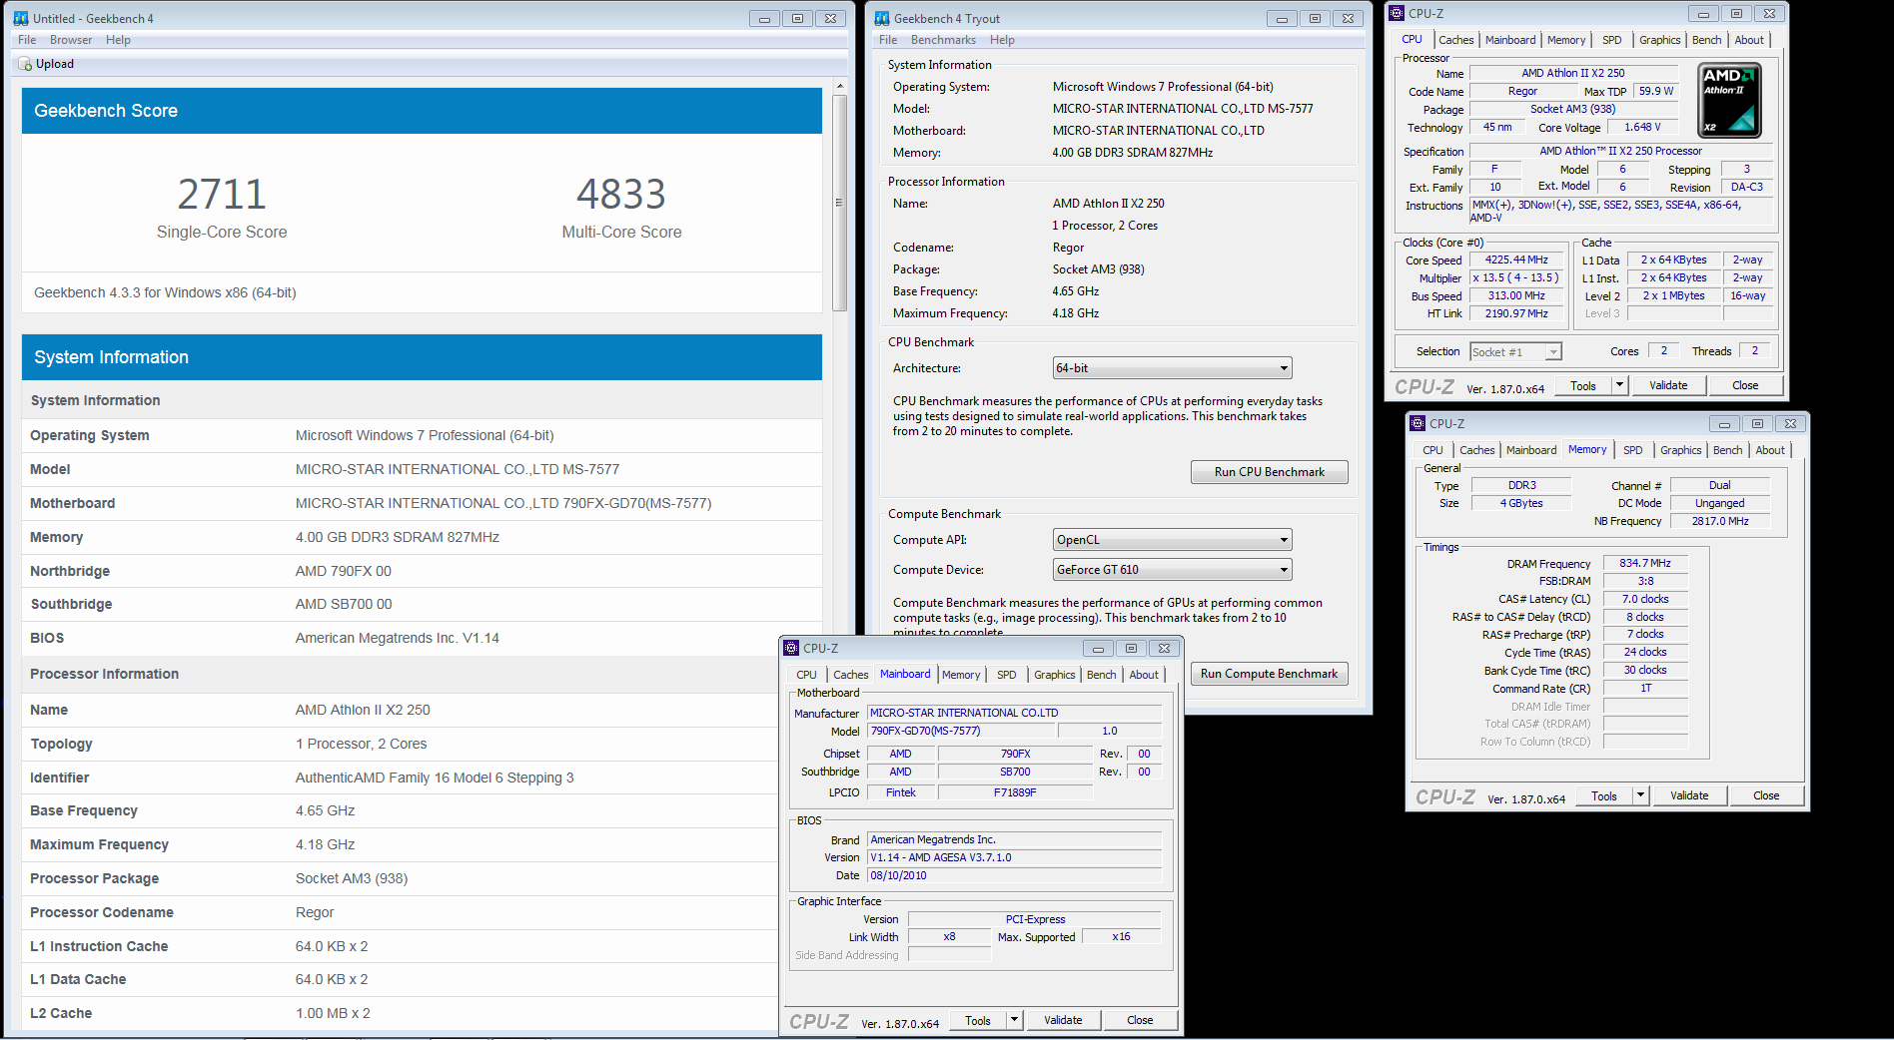Switch to About tab in CPU-Z CPU window
The width and height of the screenshot is (1894, 1040).
tap(1749, 40)
